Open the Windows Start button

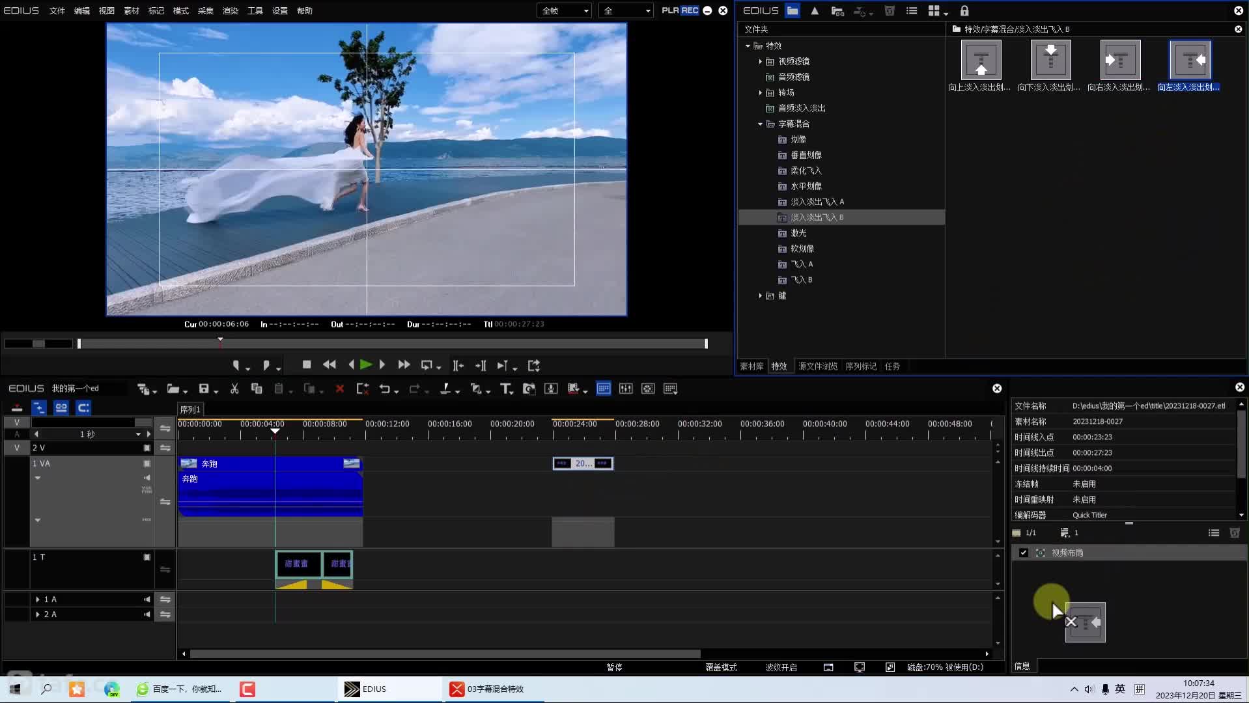coord(15,689)
